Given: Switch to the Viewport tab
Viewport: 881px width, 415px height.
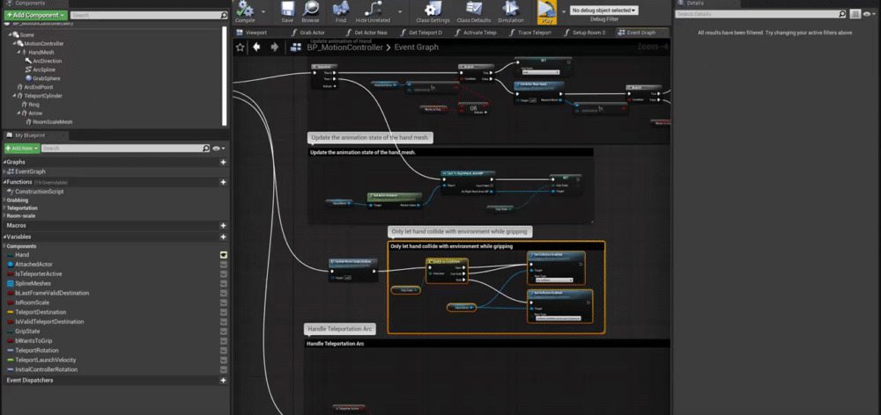Looking at the screenshot, I should point(252,33).
